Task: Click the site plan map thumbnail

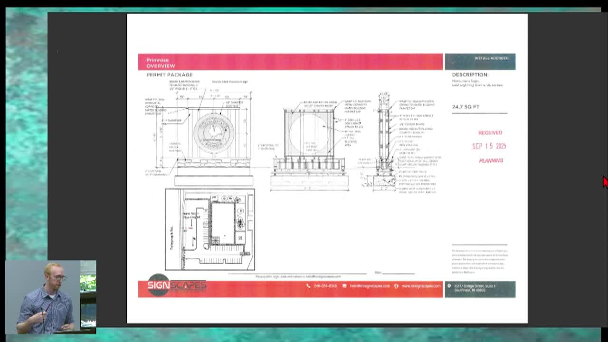Action: (x=209, y=229)
